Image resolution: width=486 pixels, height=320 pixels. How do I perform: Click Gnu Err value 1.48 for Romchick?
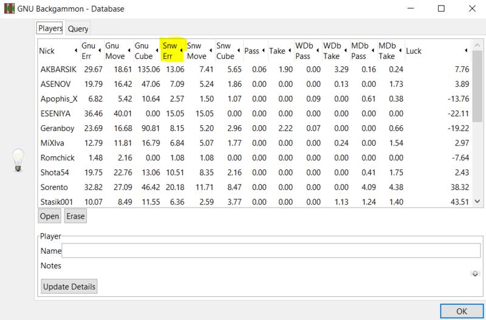coord(96,158)
